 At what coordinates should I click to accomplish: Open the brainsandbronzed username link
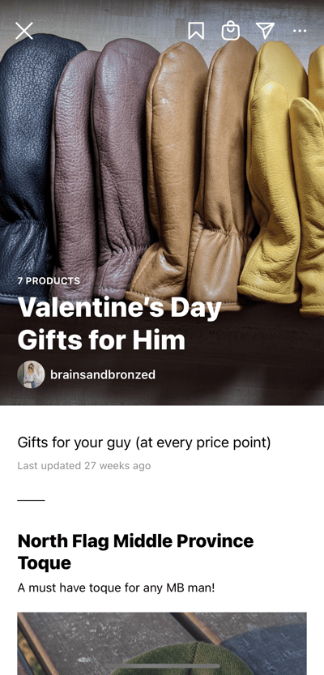coord(102,374)
